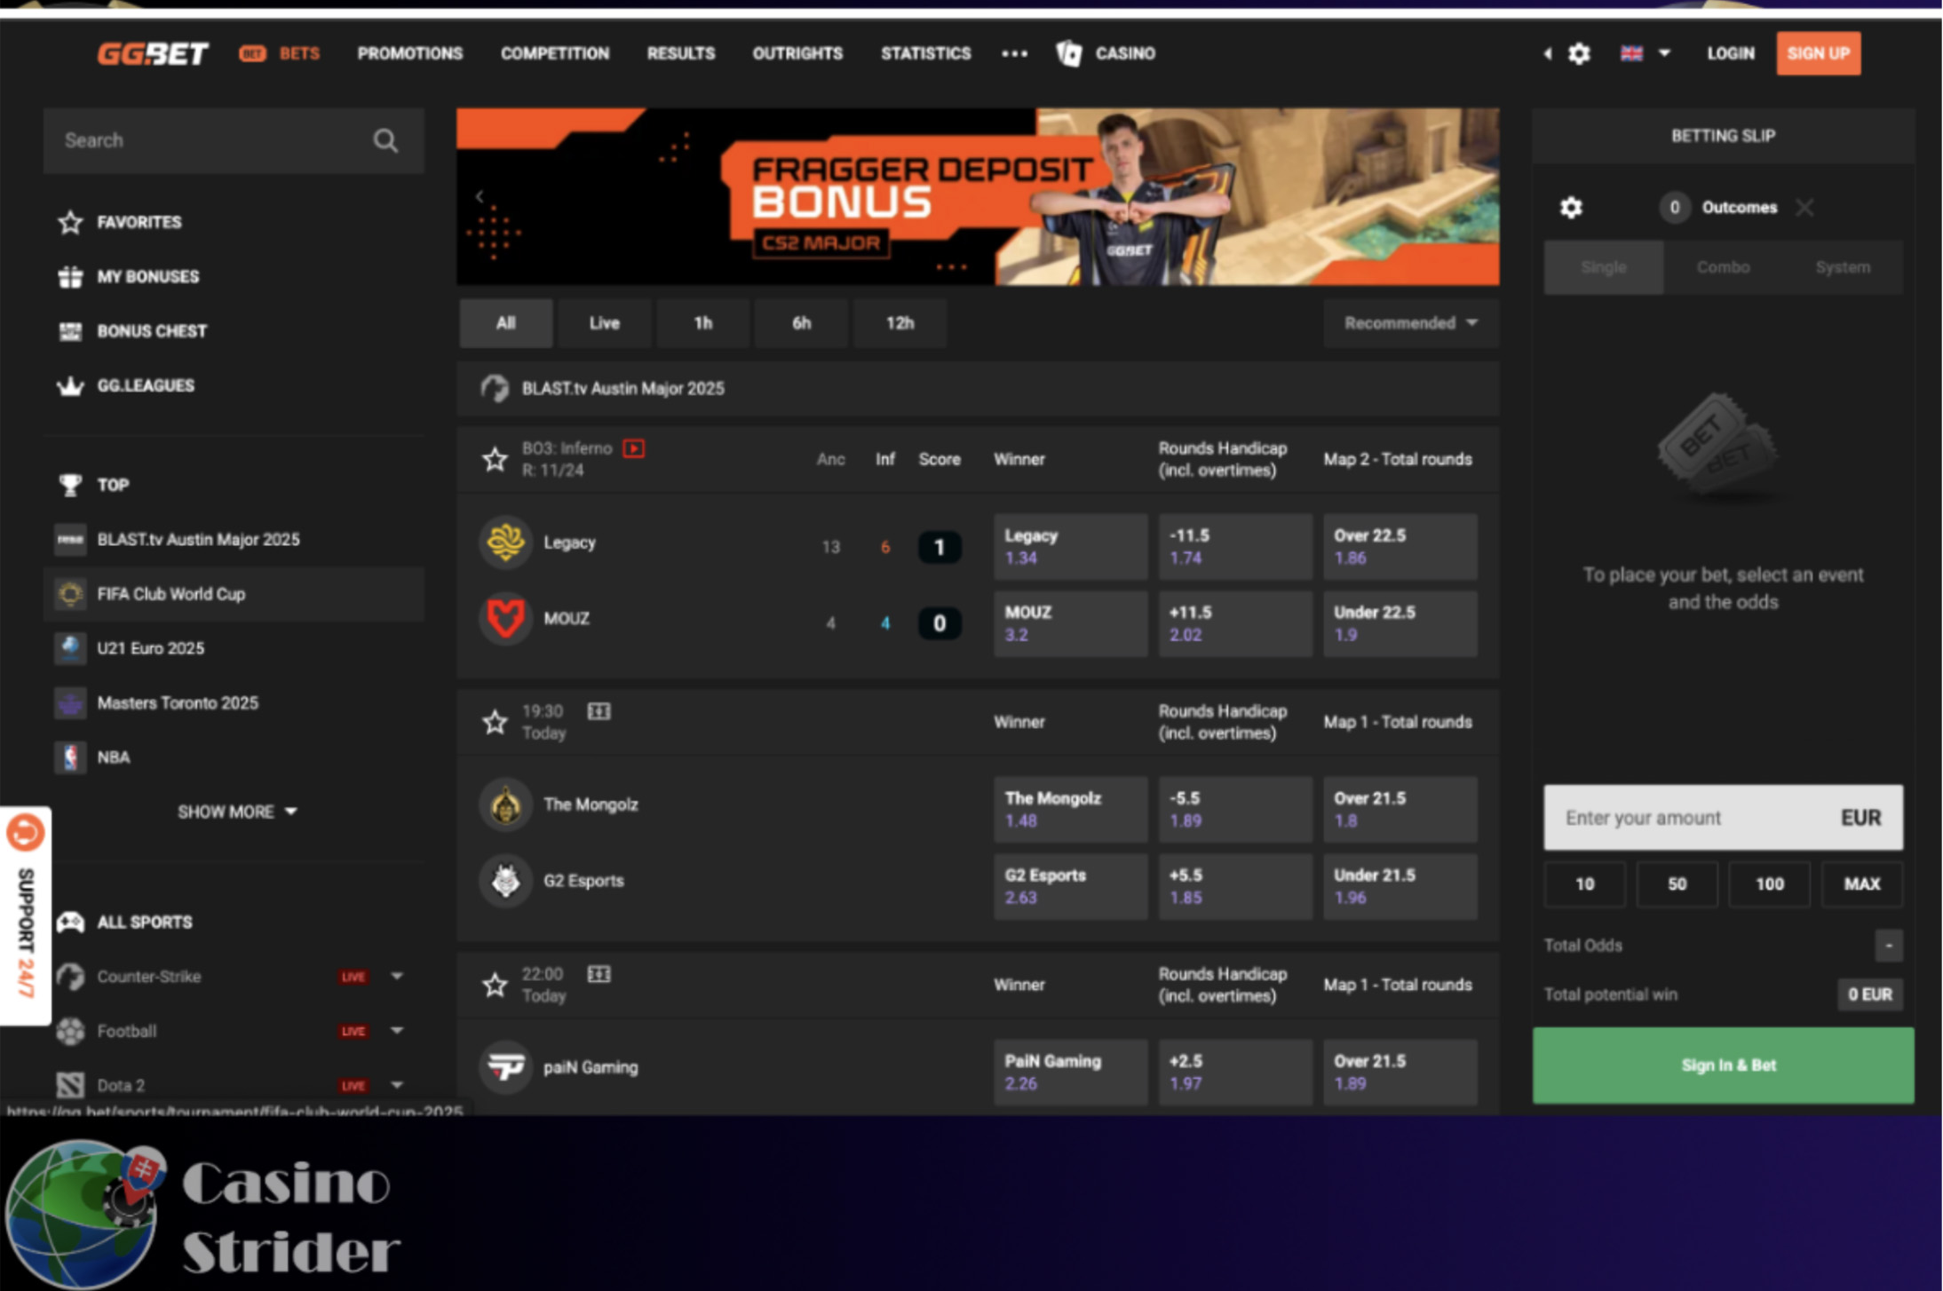Open stats icon for 22:00 match
The image size is (1943, 1291).
point(599,974)
